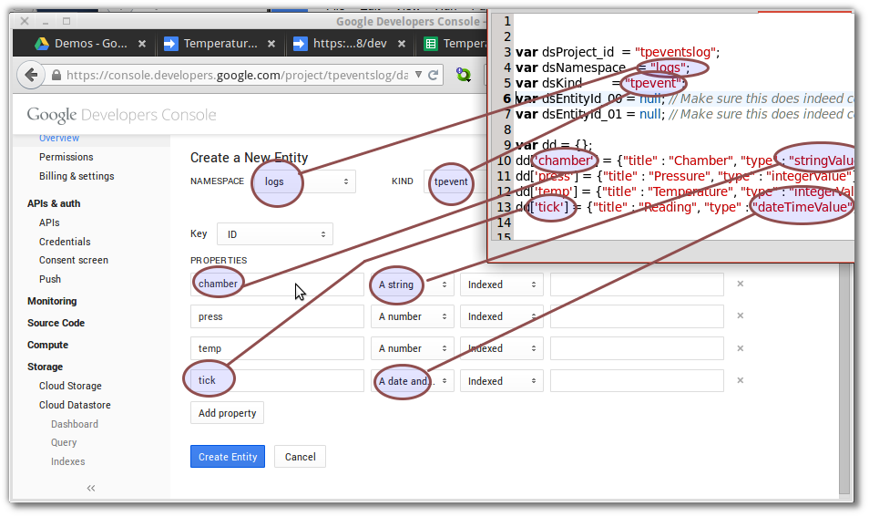Remove the temp property with its X
The width and height of the screenshot is (869, 517).
coord(740,348)
